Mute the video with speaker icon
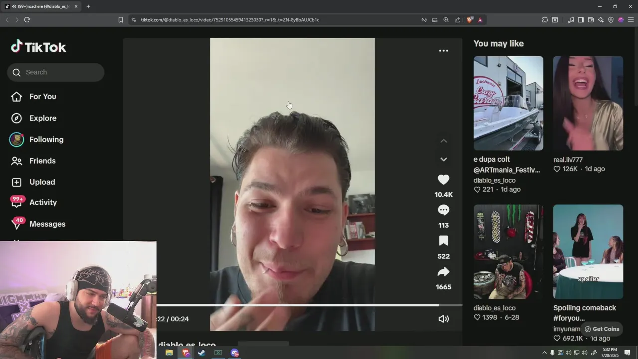 [x=443, y=319]
